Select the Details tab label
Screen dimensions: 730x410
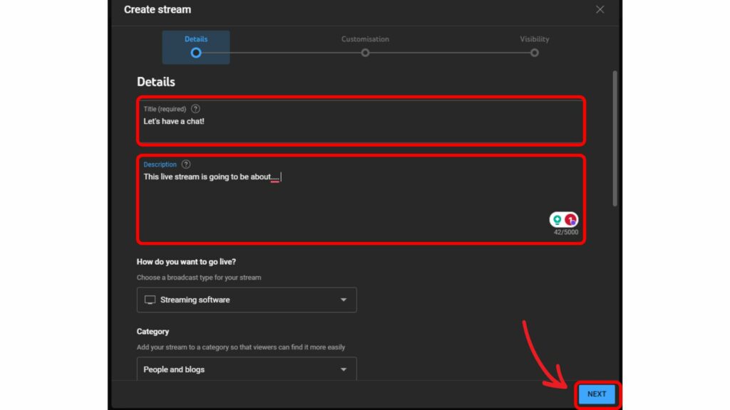(x=196, y=39)
